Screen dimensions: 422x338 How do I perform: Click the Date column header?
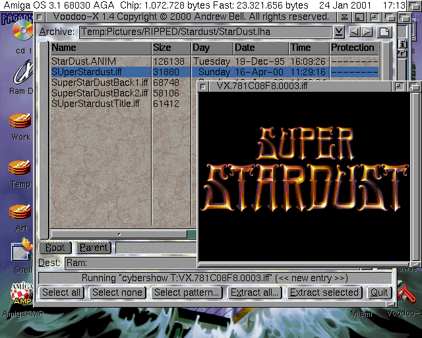tap(261, 48)
